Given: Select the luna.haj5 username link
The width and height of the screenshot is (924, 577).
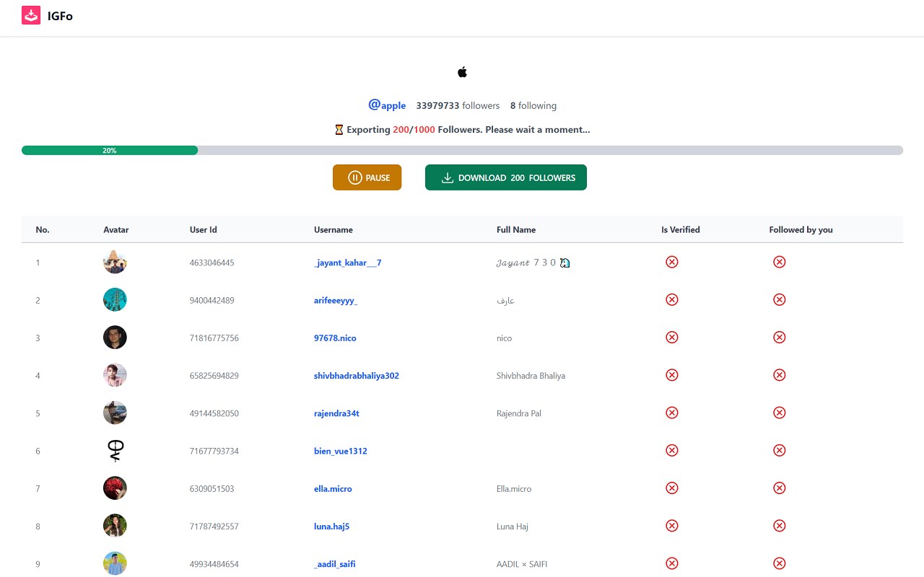Looking at the screenshot, I should coord(332,527).
